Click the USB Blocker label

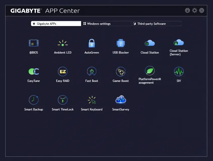[121, 53]
